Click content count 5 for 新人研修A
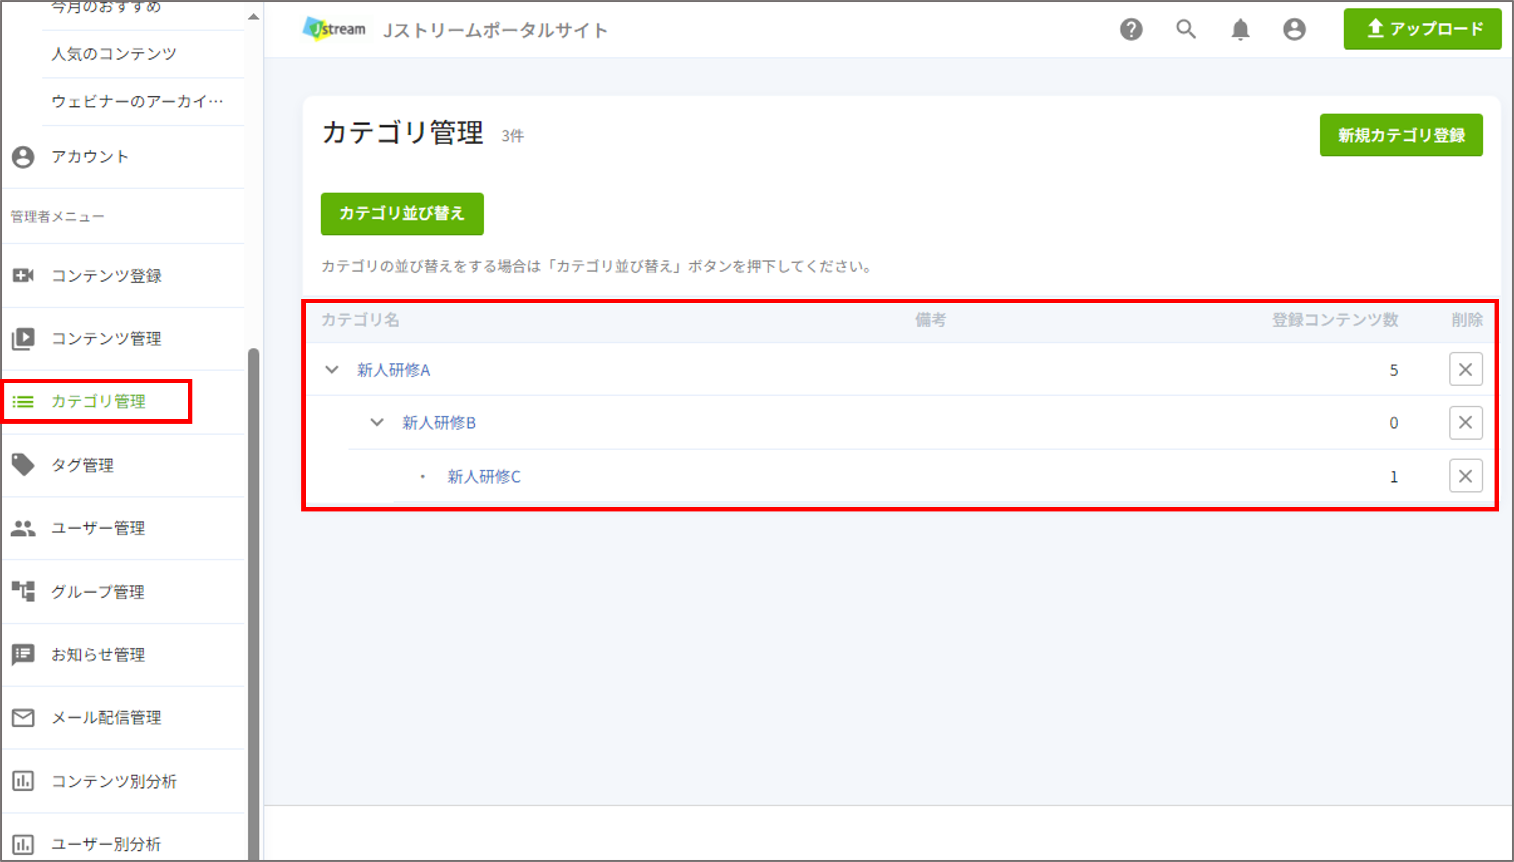This screenshot has height=862, width=1514. pos(1394,371)
